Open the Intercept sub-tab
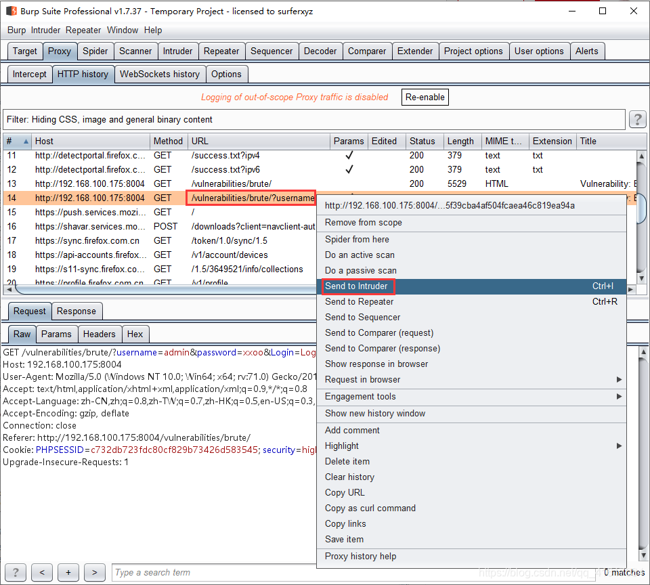The image size is (650, 585). (29, 74)
